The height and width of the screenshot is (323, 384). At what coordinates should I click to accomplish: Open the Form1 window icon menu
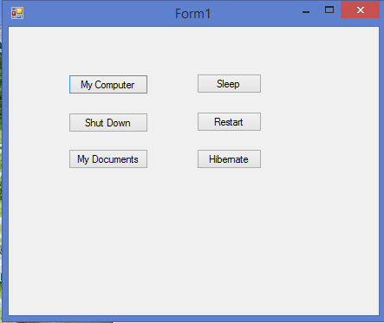coord(17,13)
